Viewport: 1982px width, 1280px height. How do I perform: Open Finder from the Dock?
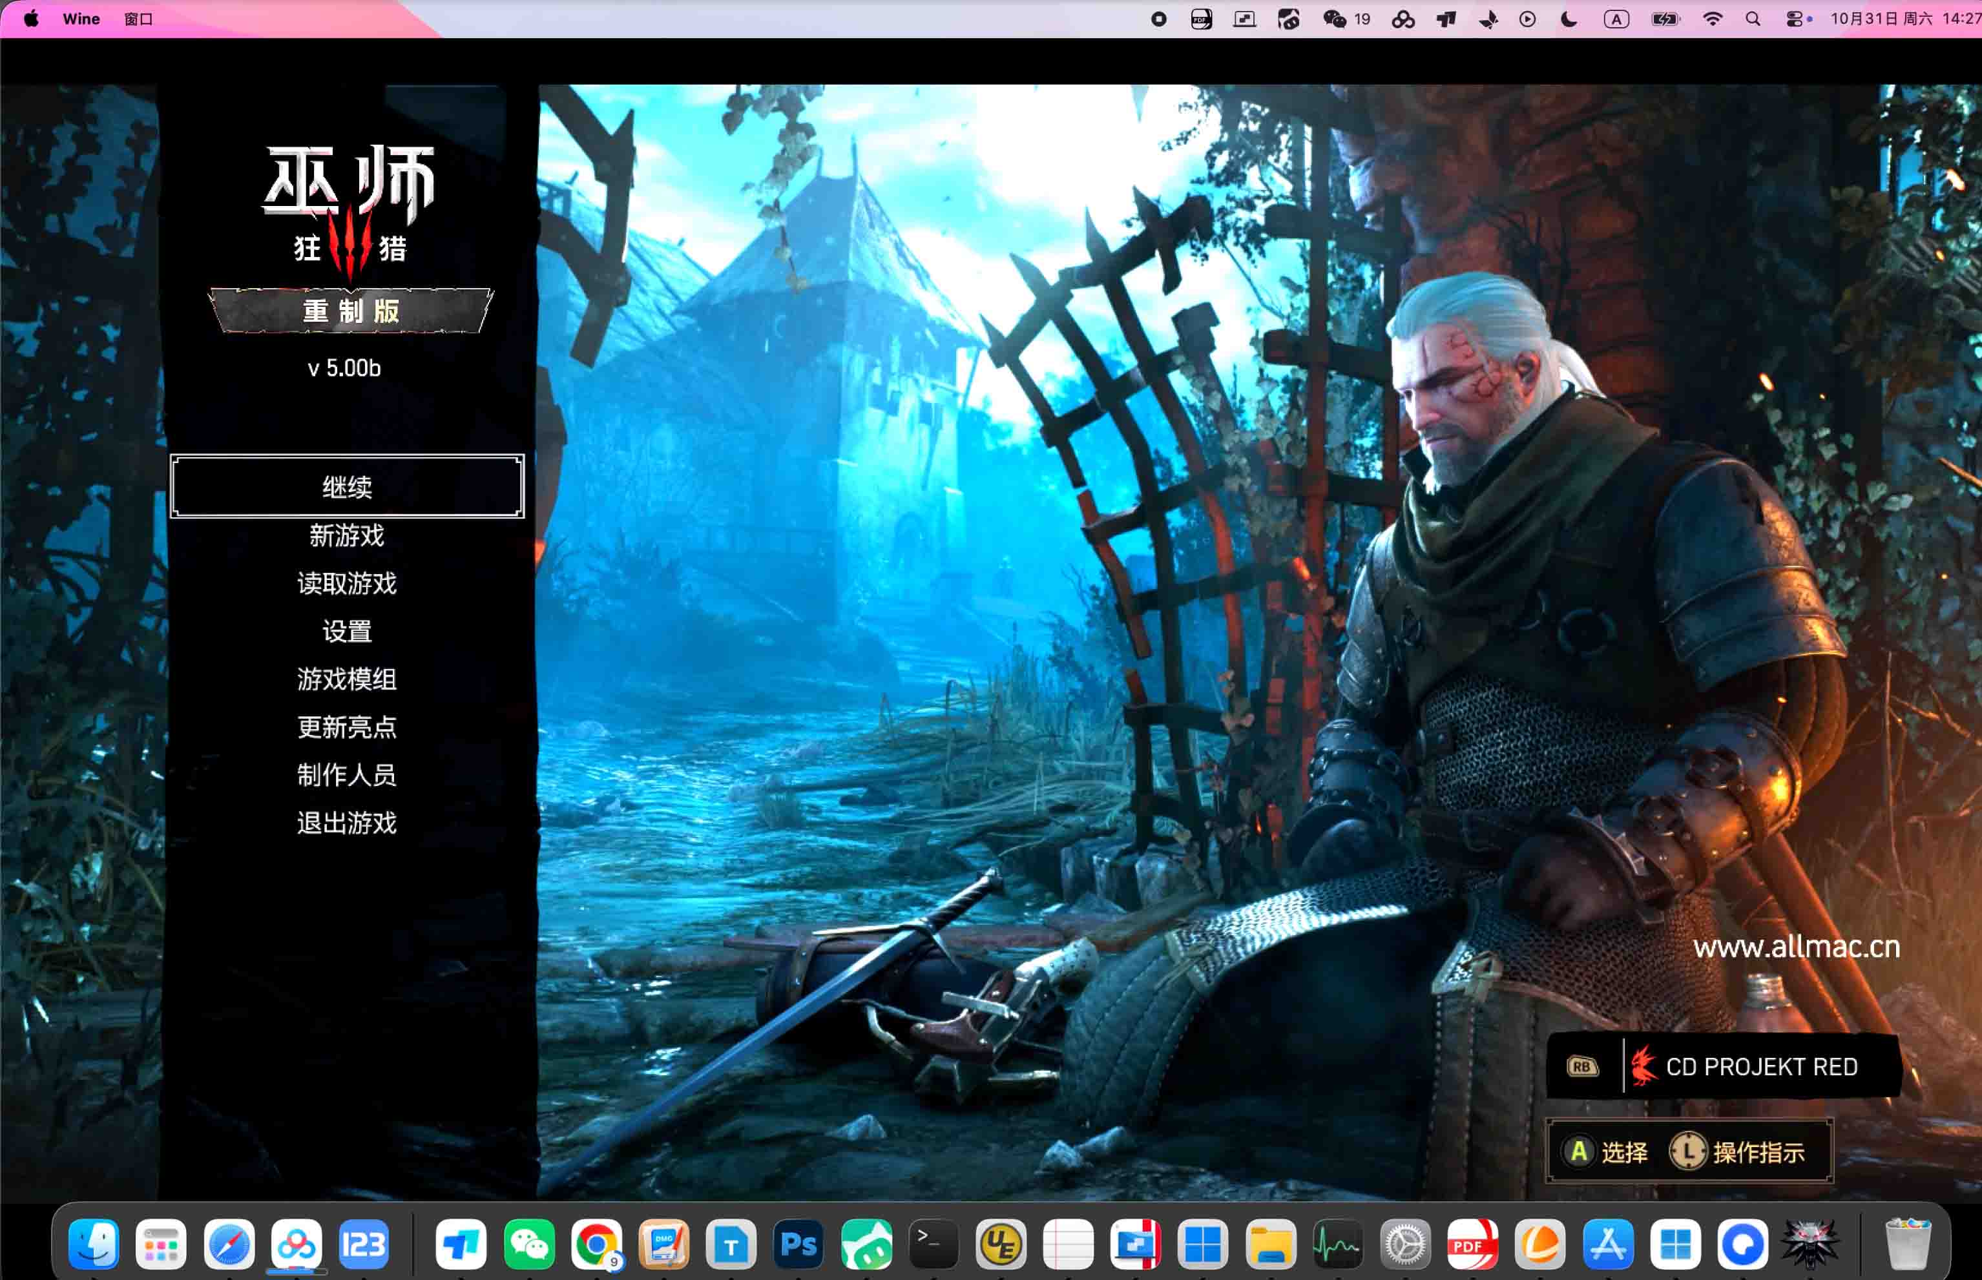94,1244
